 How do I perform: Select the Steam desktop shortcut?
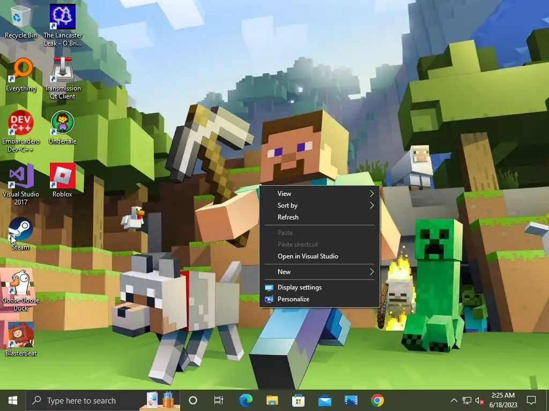point(20,233)
